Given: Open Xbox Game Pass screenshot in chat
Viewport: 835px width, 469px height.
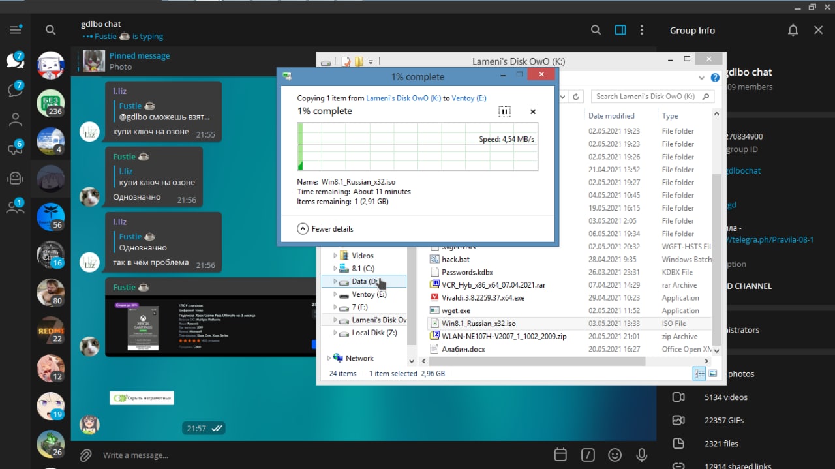Looking at the screenshot, I should point(212,324).
